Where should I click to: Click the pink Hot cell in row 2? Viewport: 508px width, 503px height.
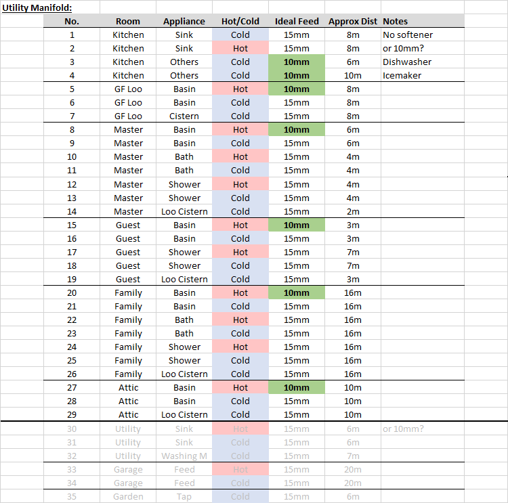240,49
